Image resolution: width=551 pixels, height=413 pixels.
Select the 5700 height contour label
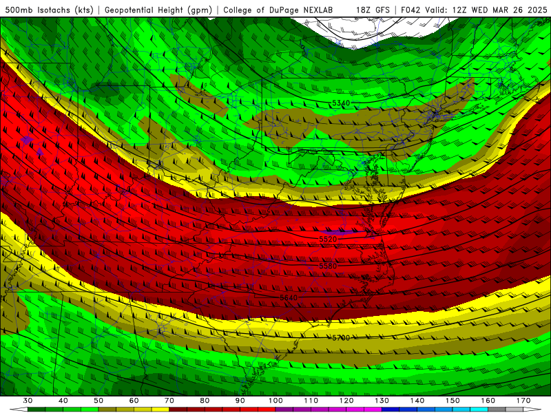pyautogui.click(x=341, y=338)
